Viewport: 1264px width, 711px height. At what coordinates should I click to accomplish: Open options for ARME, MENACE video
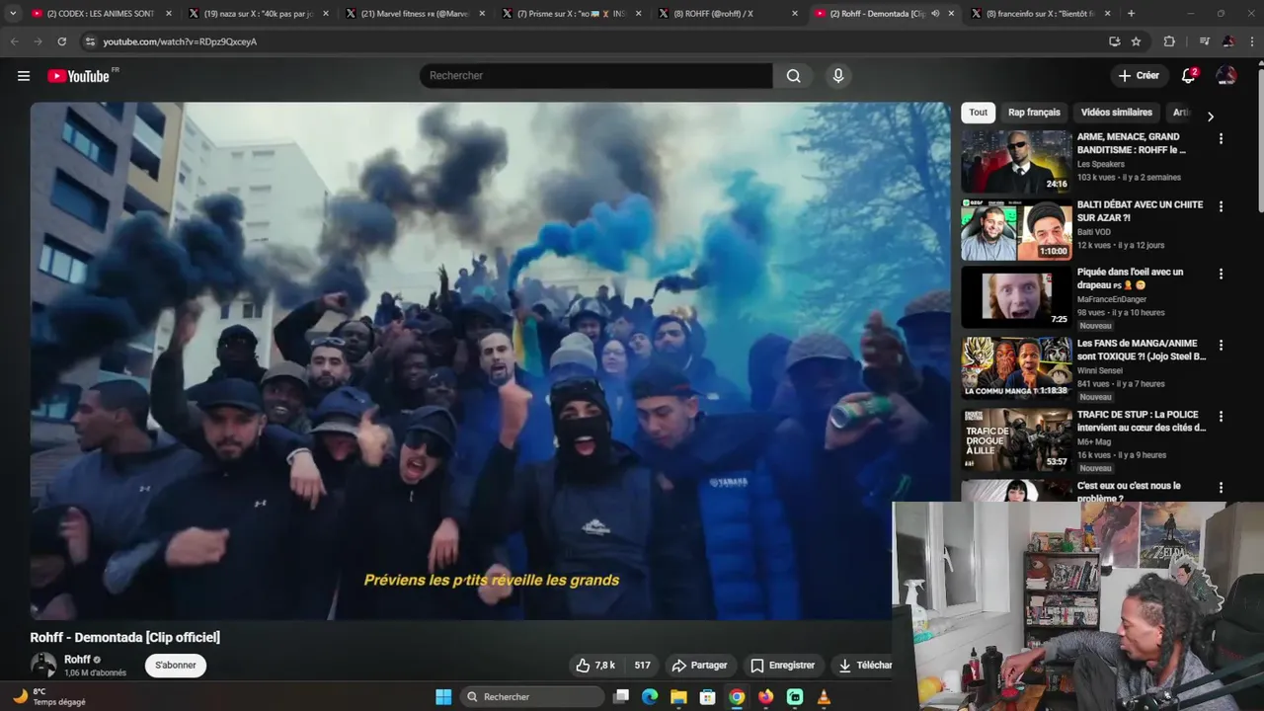(1221, 139)
